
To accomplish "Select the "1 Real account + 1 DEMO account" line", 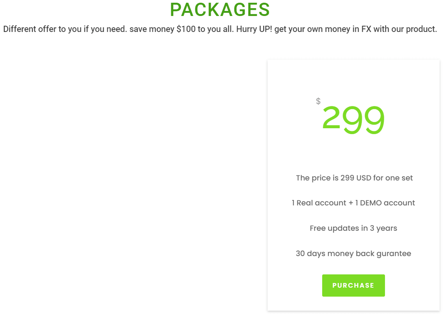I will click(x=353, y=203).
